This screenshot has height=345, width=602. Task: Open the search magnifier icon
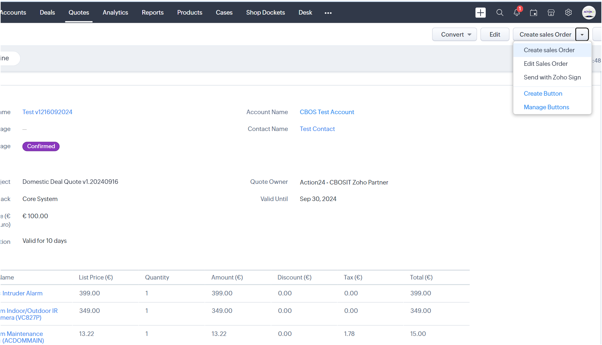pyautogui.click(x=500, y=13)
